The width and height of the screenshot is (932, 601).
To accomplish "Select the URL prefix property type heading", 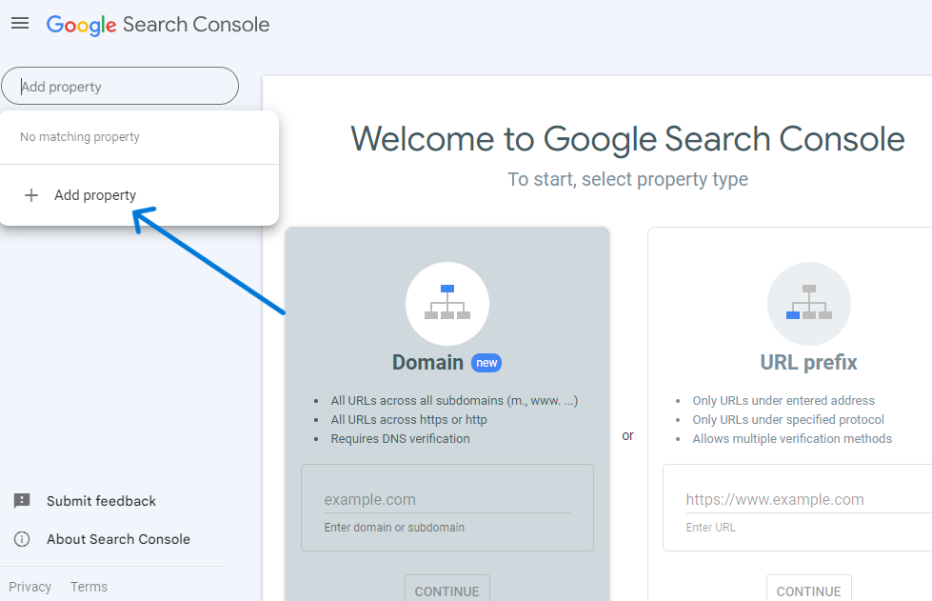I will (808, 363).
